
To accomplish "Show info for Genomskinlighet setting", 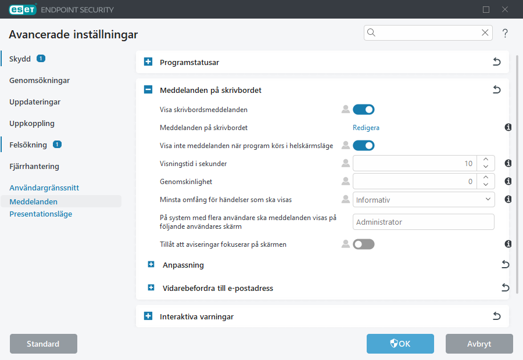I will [x=508, y=181].
